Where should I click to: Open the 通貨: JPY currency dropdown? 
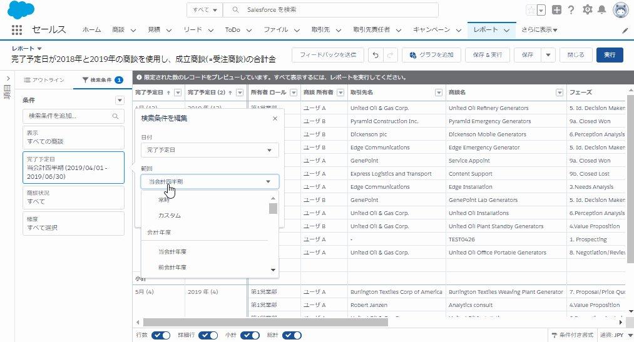point(616,335)
